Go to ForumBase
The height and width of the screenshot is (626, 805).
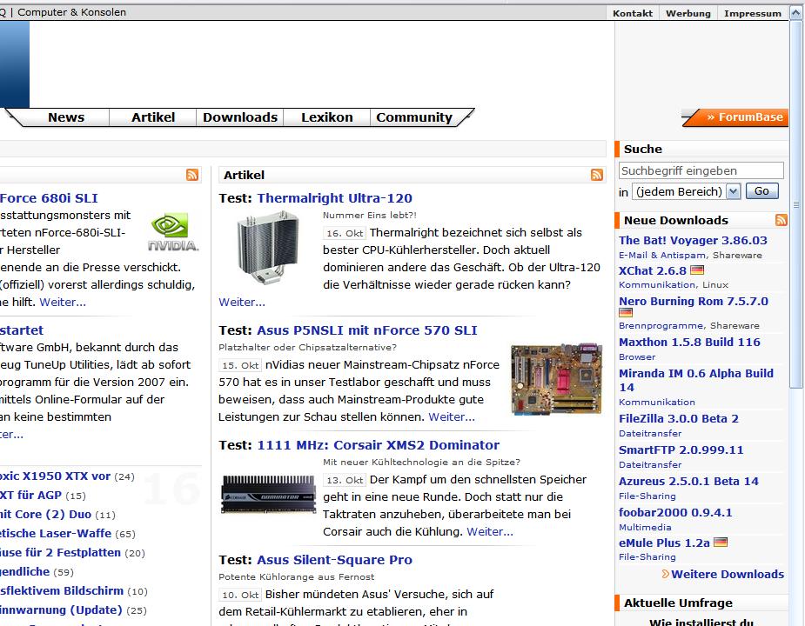tap(735, 117)
